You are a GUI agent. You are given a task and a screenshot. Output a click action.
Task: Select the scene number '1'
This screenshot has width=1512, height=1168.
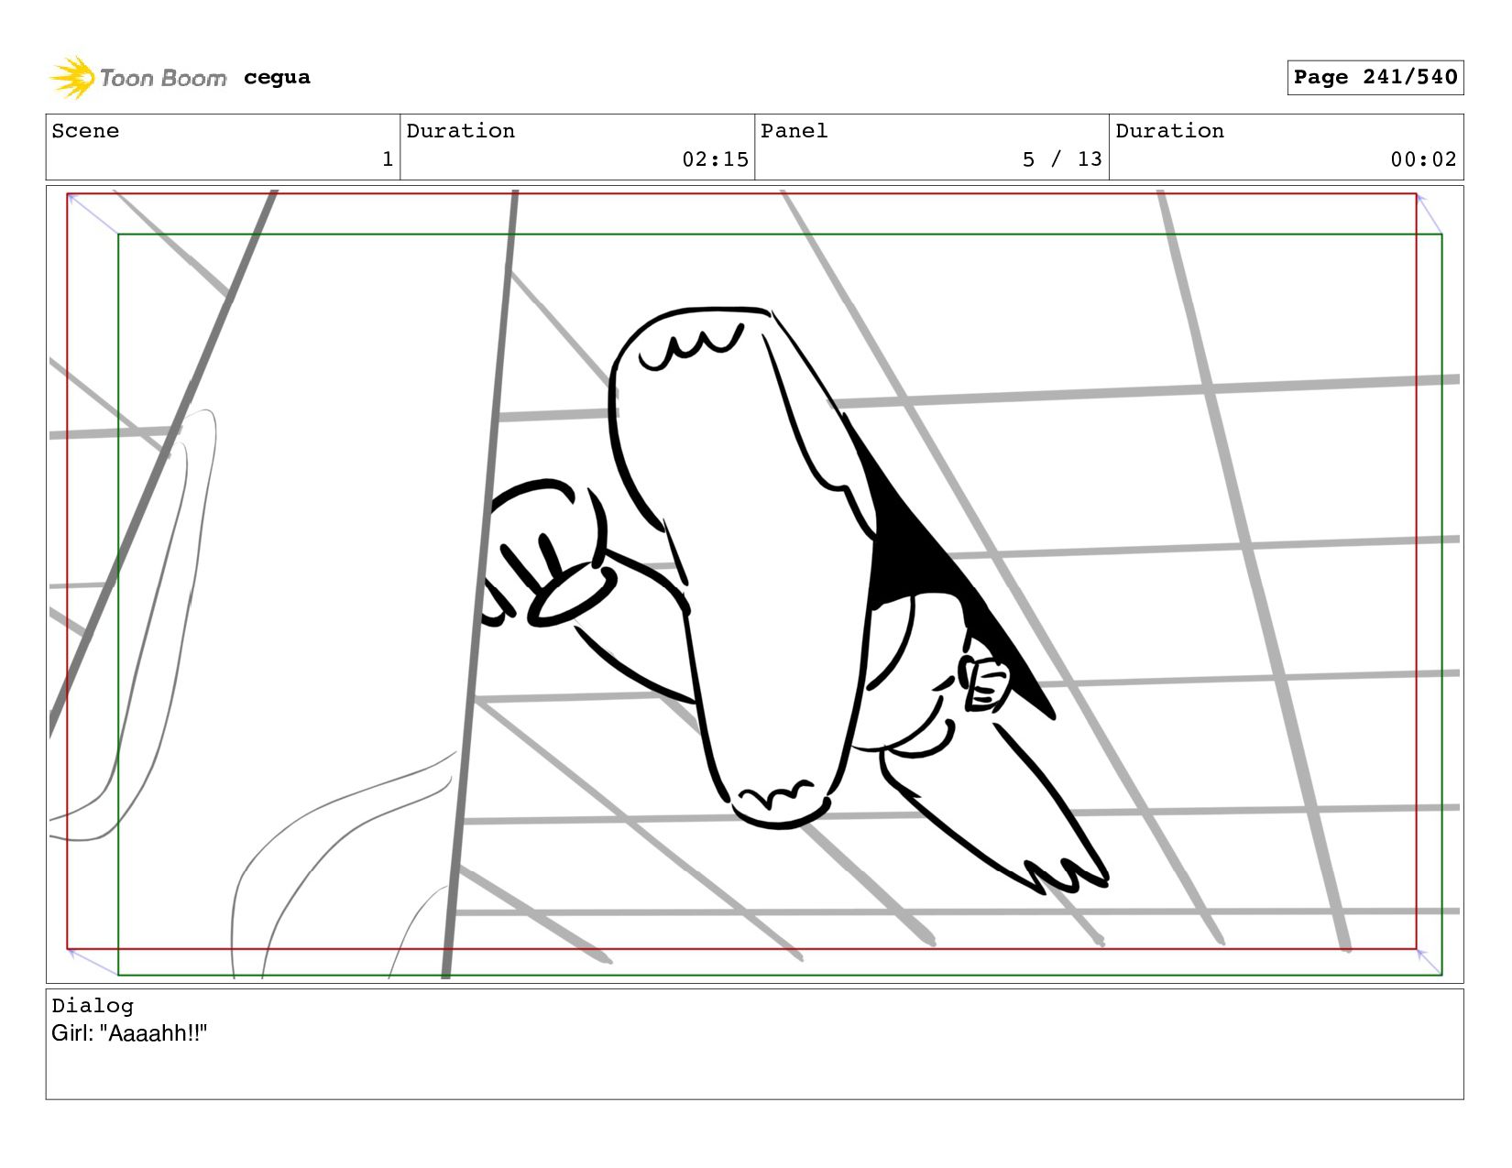pos(388,159)
